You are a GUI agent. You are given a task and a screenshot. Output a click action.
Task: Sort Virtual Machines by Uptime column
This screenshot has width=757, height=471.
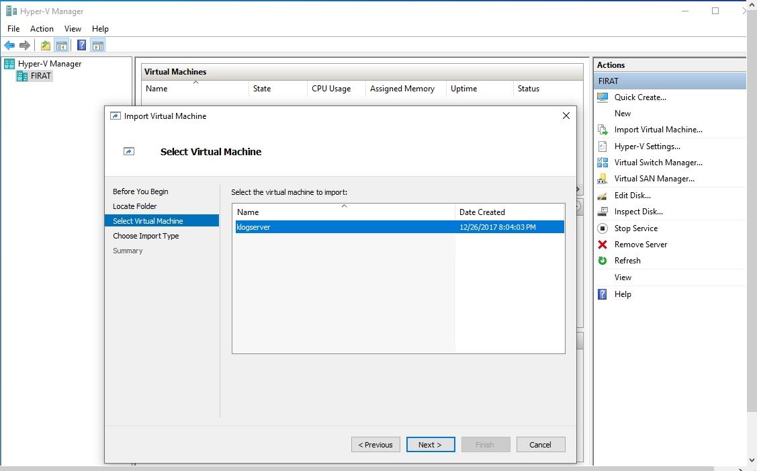480,89
